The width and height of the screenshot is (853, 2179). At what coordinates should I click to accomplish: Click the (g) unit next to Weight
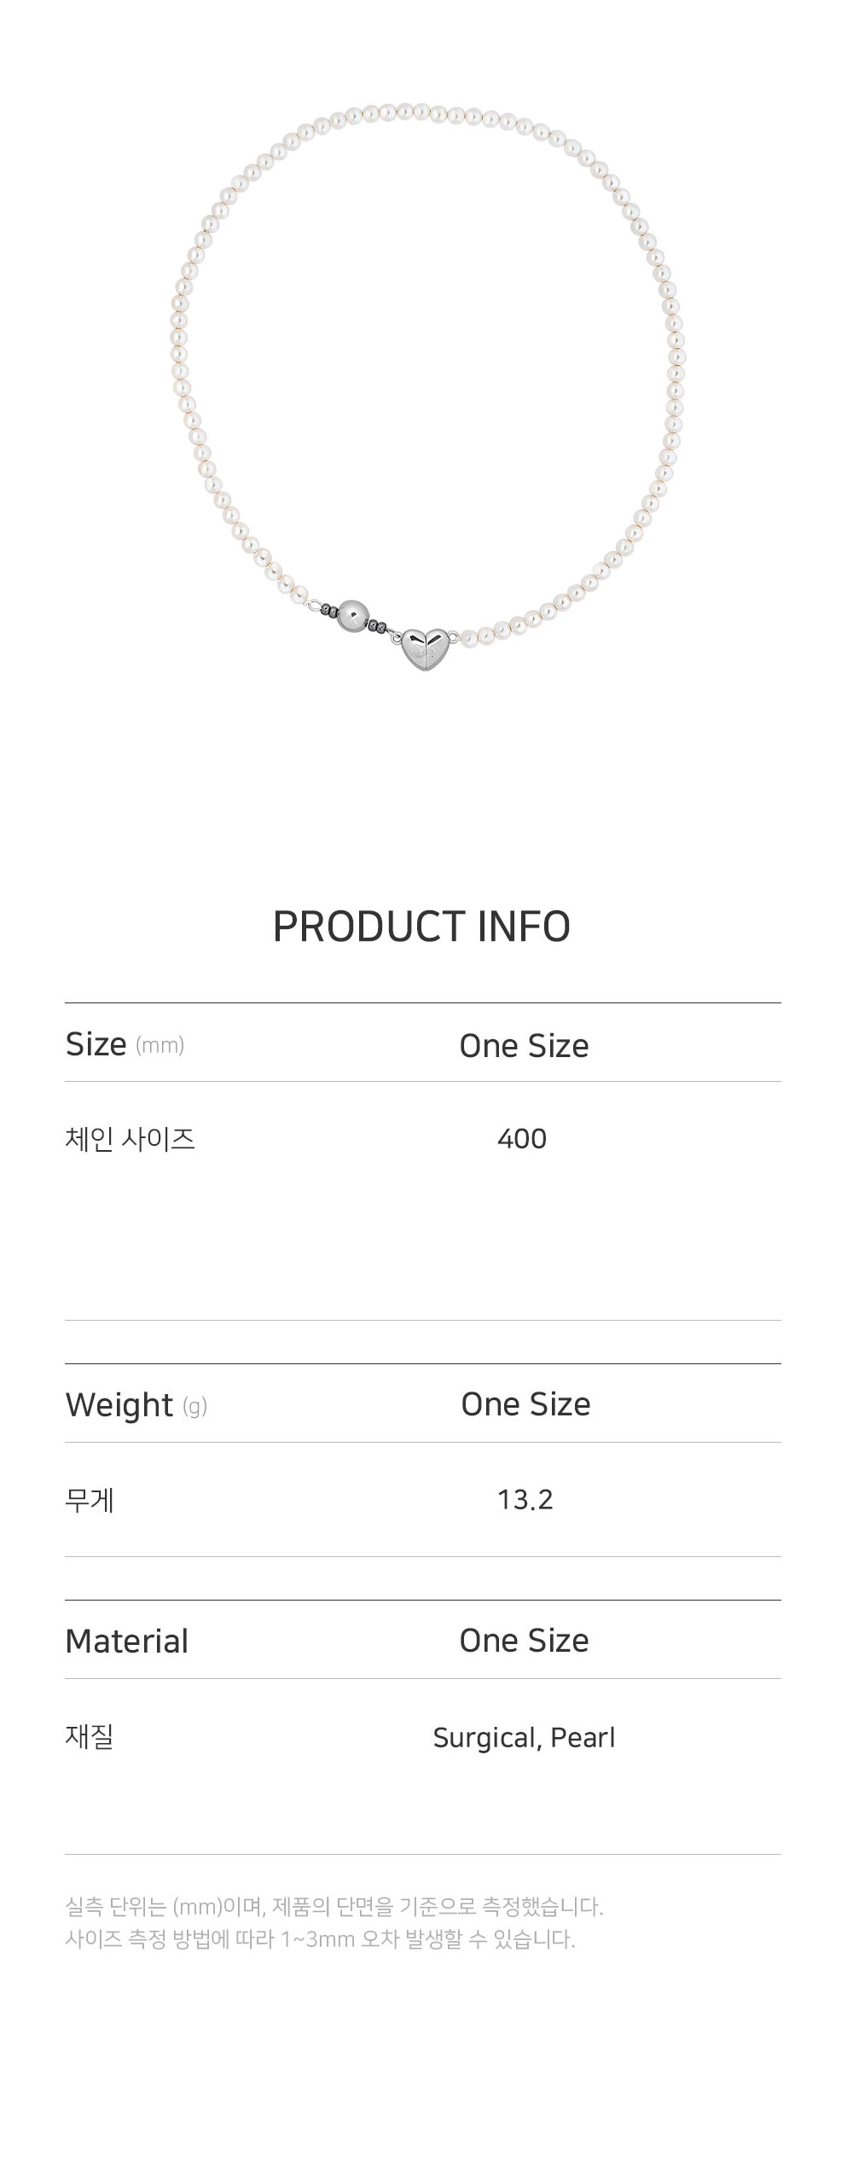tap(195, 1407)
